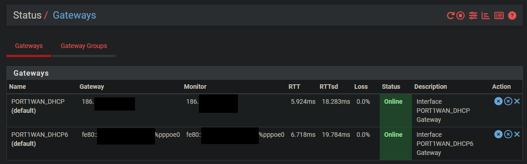Click outlined circle-x action for PORT1WAN_DHCP
Image resolution: width=527 pixels, height=164 pixels.
pyautogui.click(x=508, y=101)
